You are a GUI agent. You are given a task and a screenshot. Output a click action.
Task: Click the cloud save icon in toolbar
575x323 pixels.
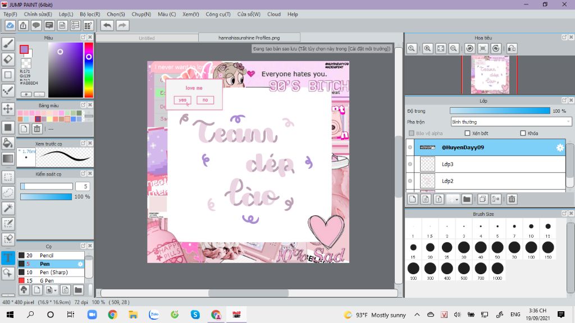click(10, 25)
